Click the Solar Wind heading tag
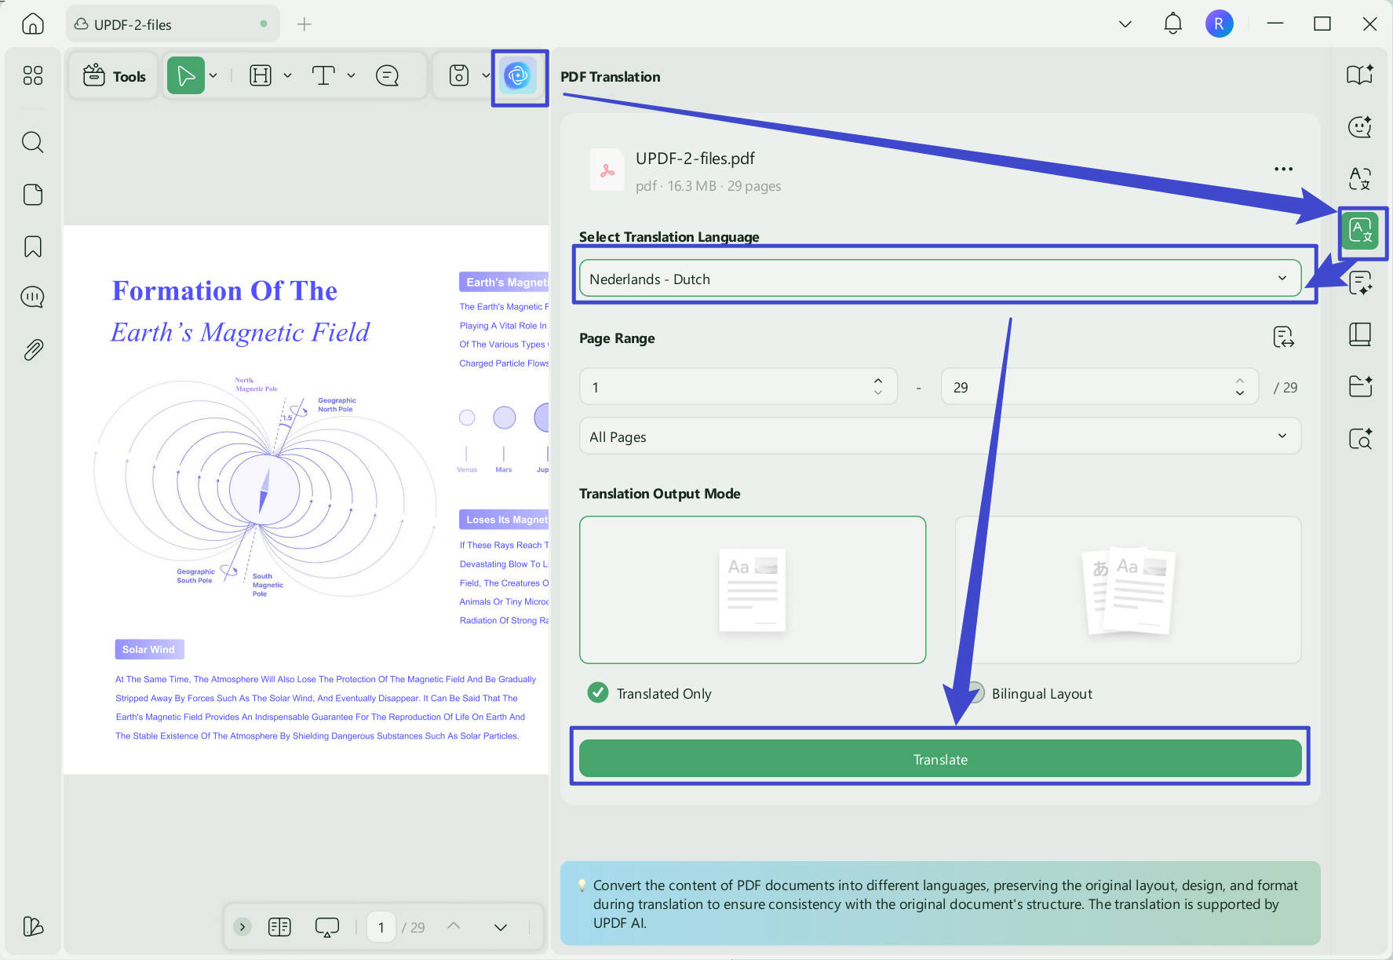The width and height of the screenshot is (1393, 960). [149, 649]
